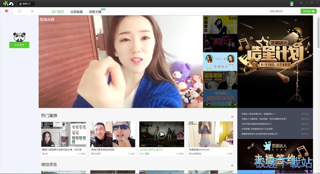
Task: Click the search magnifier icon
Action: [297, 11]
